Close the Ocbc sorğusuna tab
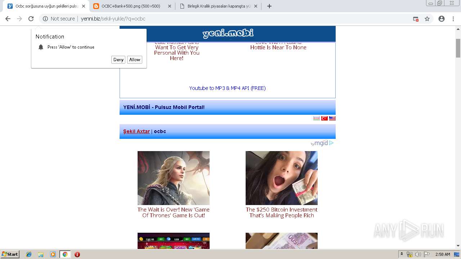The height and width of the screenshot is (259, 461). pos(83,6)
